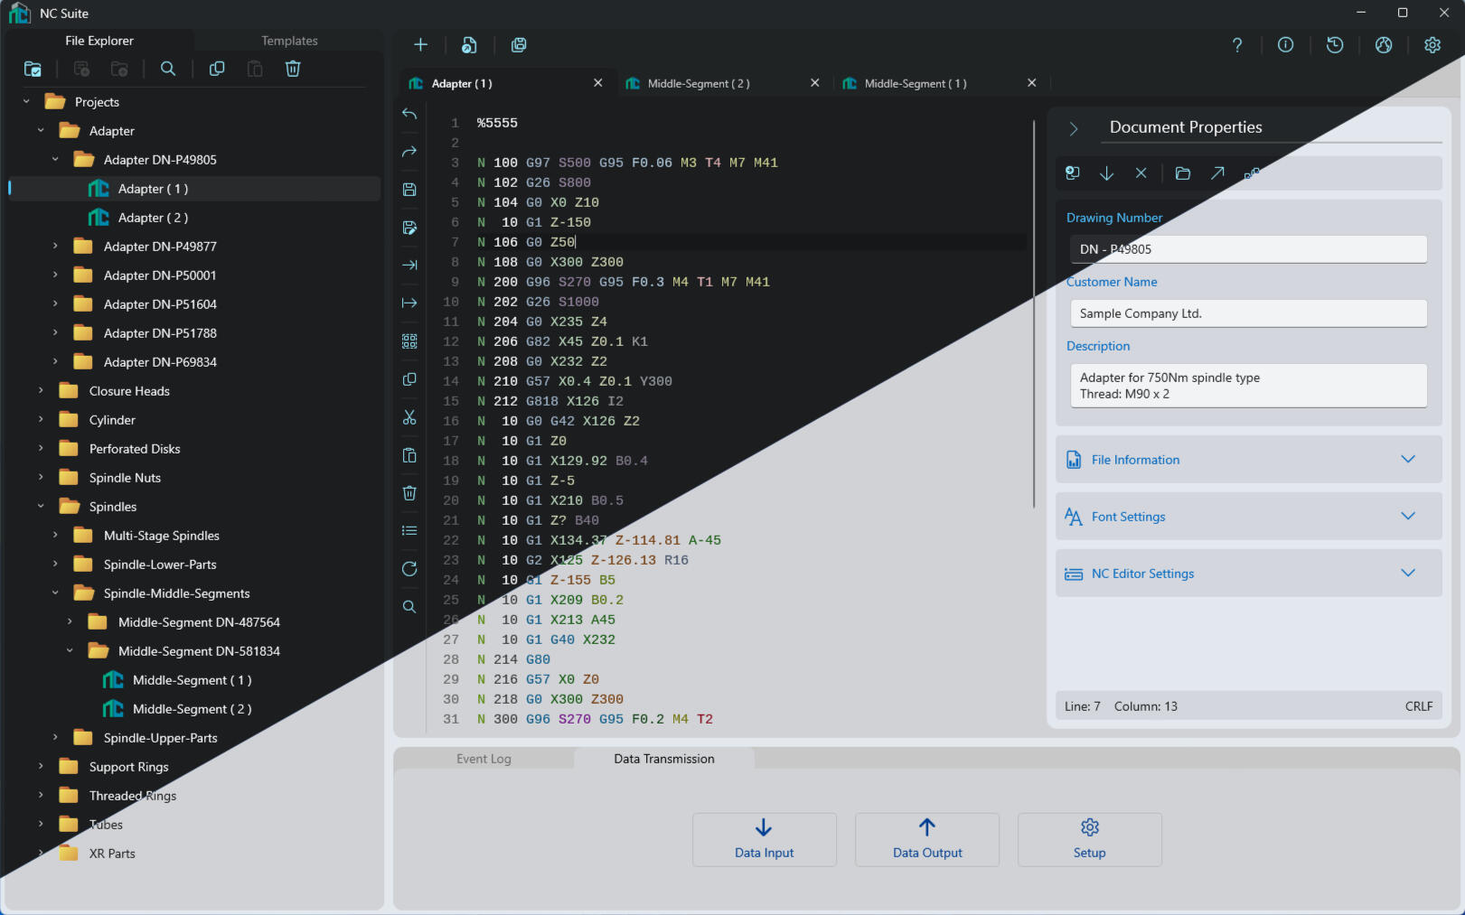The height and width of the screenshot is (915, 1465).
Task: Click the Undo icon in the editor toolbar
Action: point(409,115)
